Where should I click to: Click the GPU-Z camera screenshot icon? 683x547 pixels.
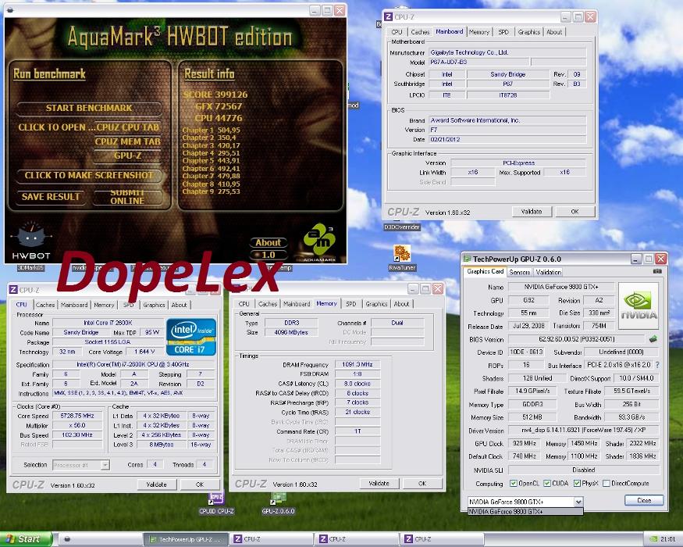[657, 271]
